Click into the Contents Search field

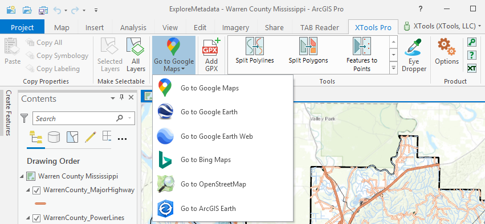74,118
